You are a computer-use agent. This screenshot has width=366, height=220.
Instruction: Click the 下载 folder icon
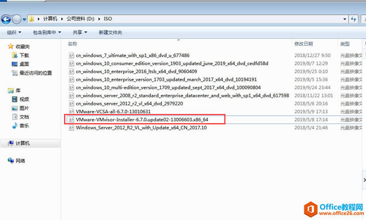tap(15, 55)
